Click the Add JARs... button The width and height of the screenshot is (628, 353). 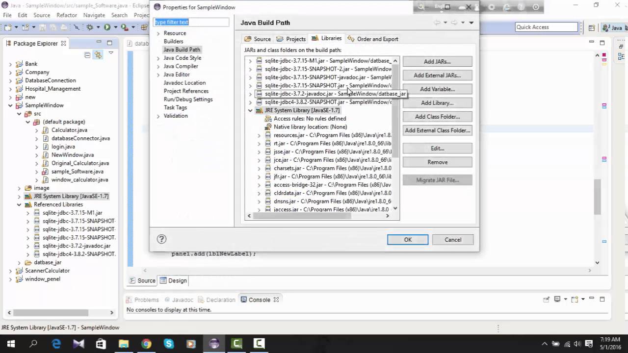[437, 62]
